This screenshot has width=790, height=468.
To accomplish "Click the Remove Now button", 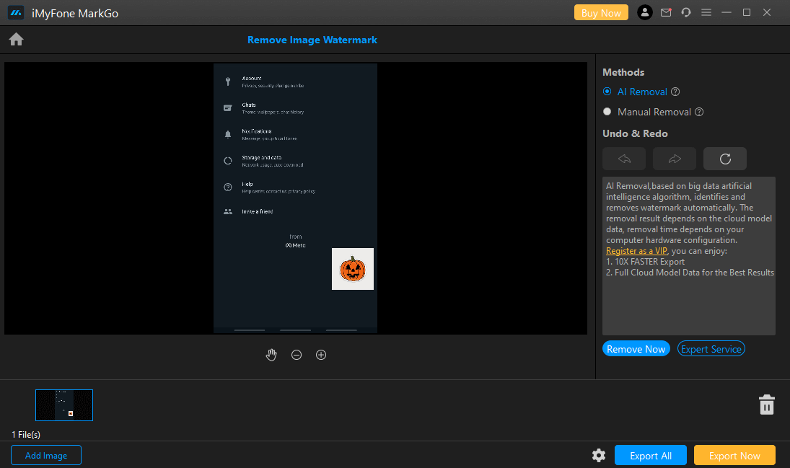I will [x=636, y=348].
